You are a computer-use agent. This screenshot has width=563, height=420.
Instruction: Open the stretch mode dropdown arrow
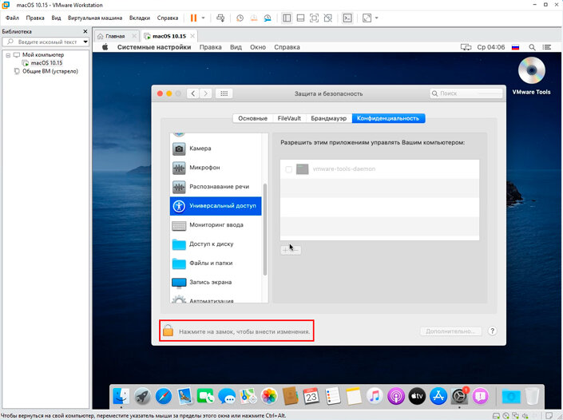tap(377, 18)
